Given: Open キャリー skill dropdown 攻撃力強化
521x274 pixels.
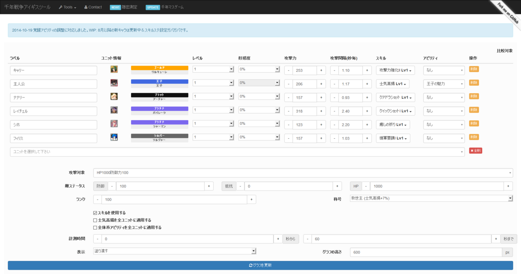Looking at the screenshot, I should pos(396,70).
